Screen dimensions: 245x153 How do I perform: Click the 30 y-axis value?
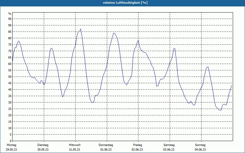[10, 103]
